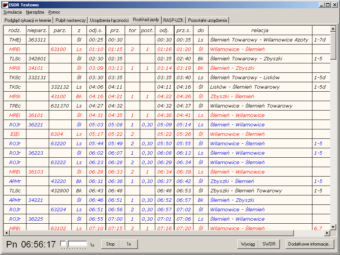The width and height of the screenshot is (340, 255).
Task: Click the 'relacja' column header
Action: [x=260, y=30]
